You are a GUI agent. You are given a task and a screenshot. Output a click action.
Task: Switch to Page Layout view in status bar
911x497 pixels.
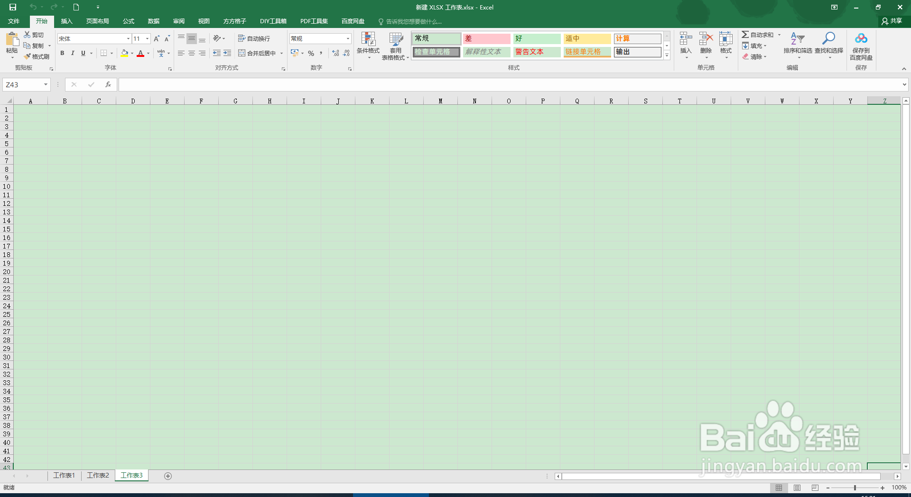click(x=797, y=488)
